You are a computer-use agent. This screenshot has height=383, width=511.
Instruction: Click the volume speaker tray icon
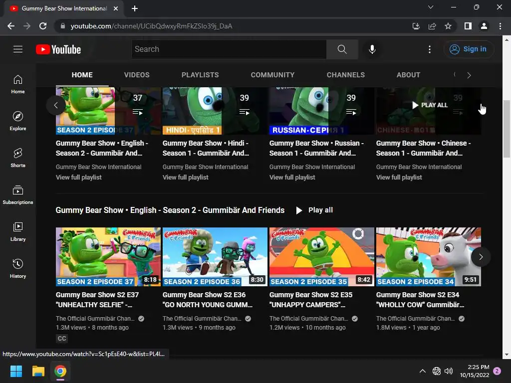(x=449, y=371)
